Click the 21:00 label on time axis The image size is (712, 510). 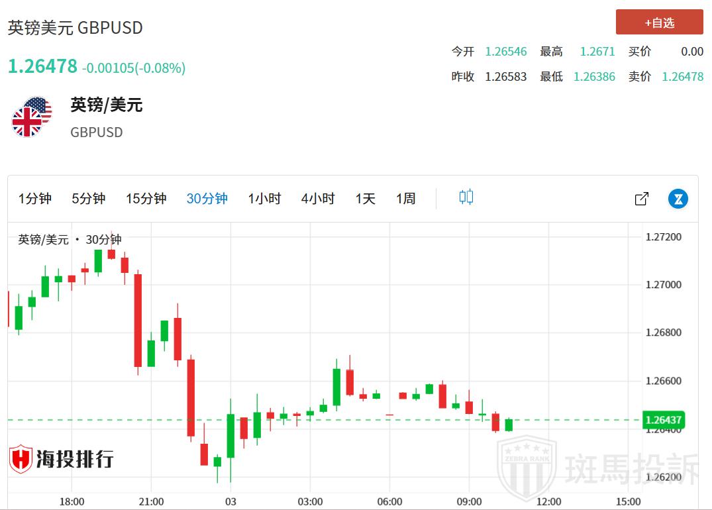coord(151,501)
